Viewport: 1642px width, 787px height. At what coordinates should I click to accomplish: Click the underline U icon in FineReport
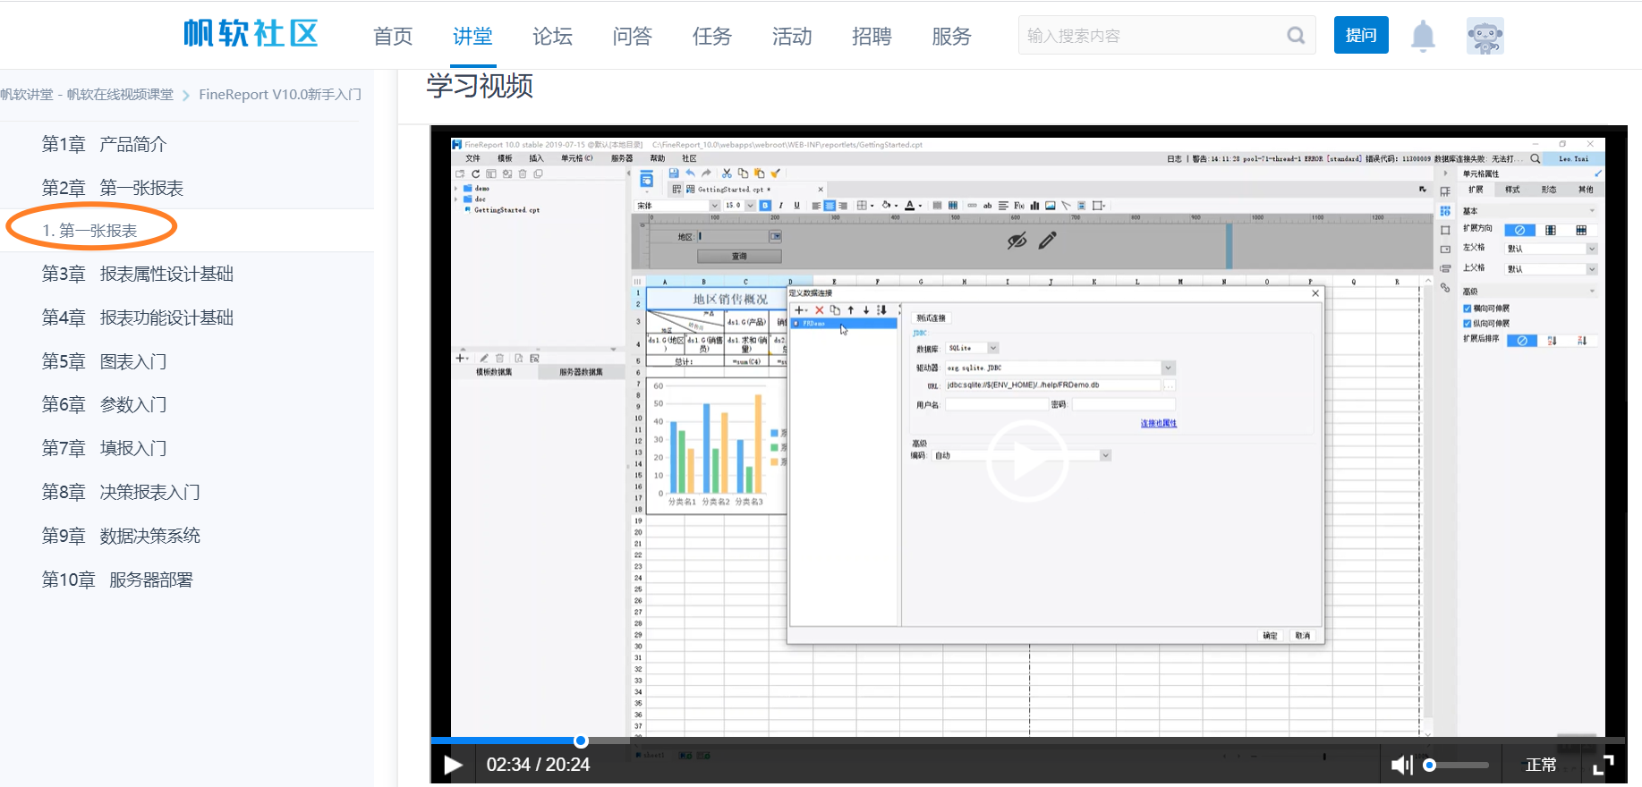tap(796, 206)
